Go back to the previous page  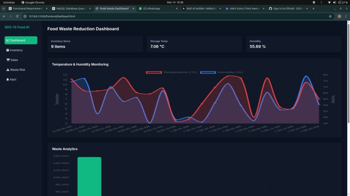[4, 16]
